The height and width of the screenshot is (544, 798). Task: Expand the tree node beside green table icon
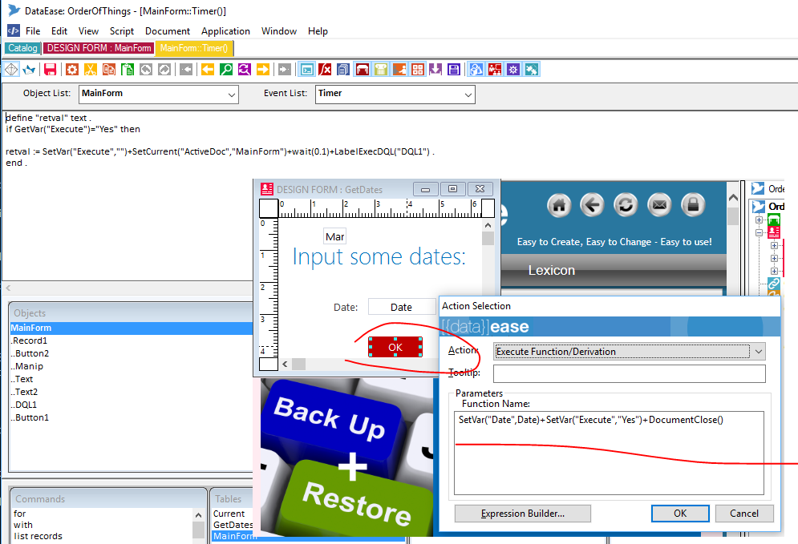click(759, 220)
